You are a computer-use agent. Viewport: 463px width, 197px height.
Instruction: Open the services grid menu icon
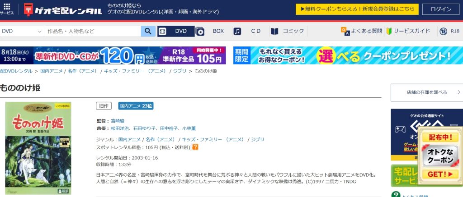pos(7,6)
